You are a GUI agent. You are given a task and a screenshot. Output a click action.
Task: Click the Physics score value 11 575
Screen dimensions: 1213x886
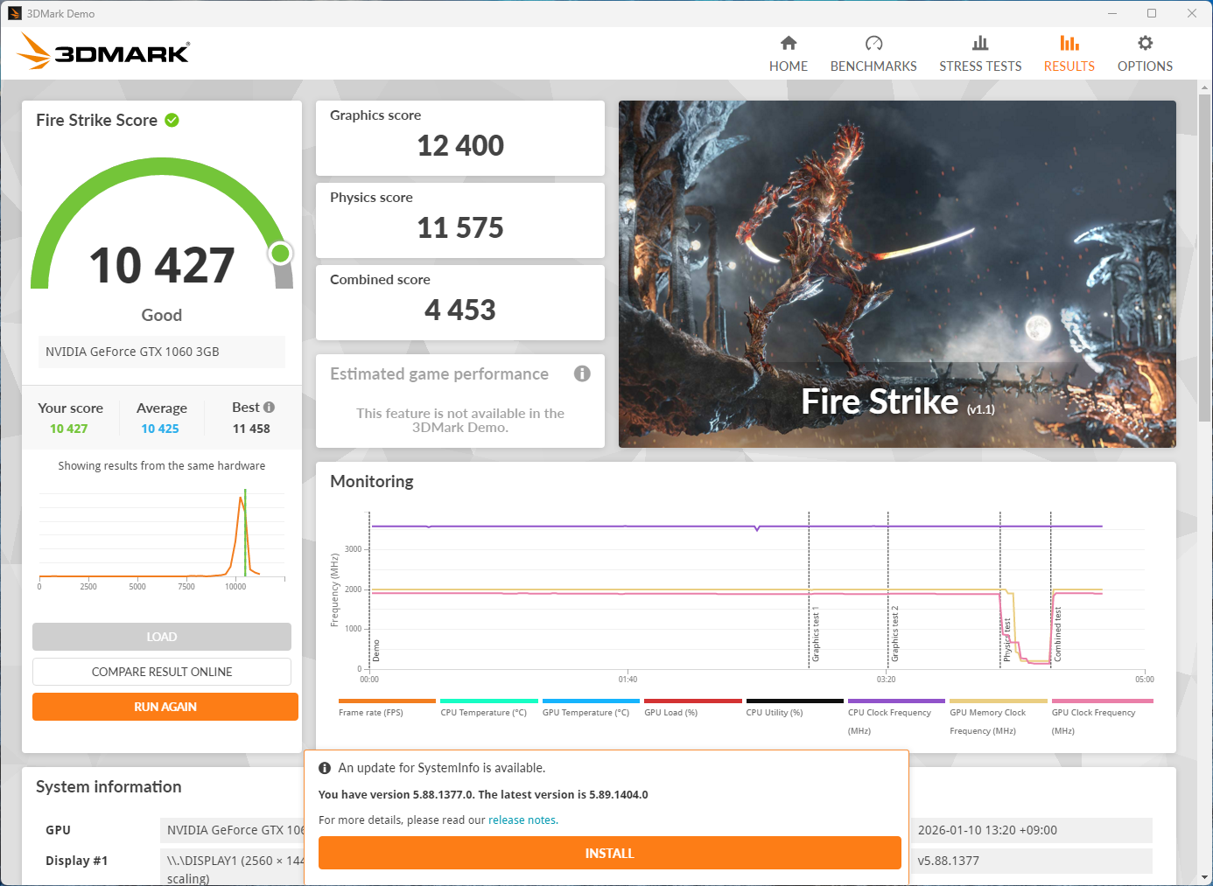point(460,228)
